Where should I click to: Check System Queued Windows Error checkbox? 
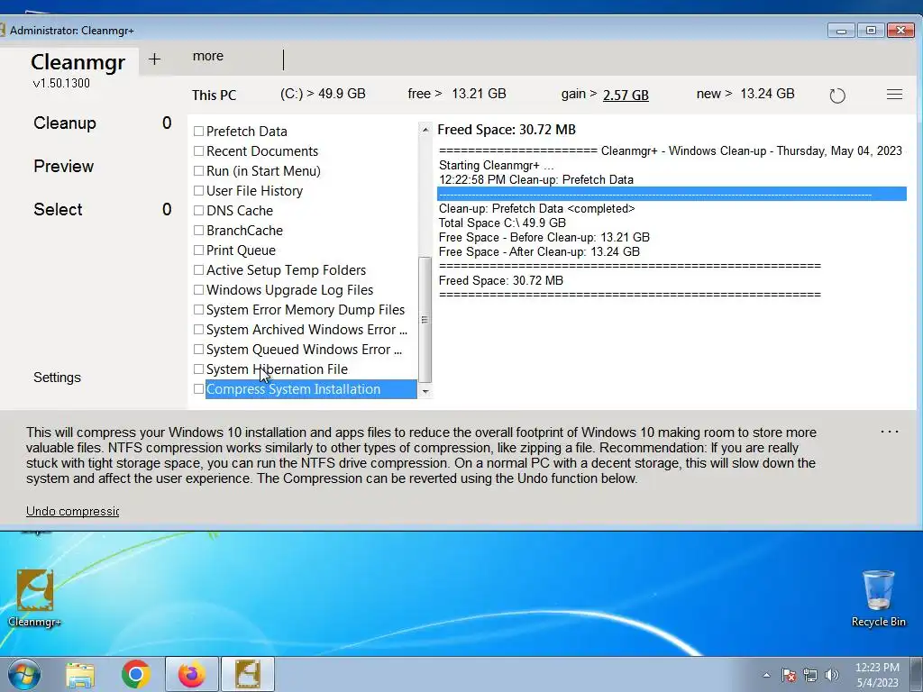tap(199, 349)
